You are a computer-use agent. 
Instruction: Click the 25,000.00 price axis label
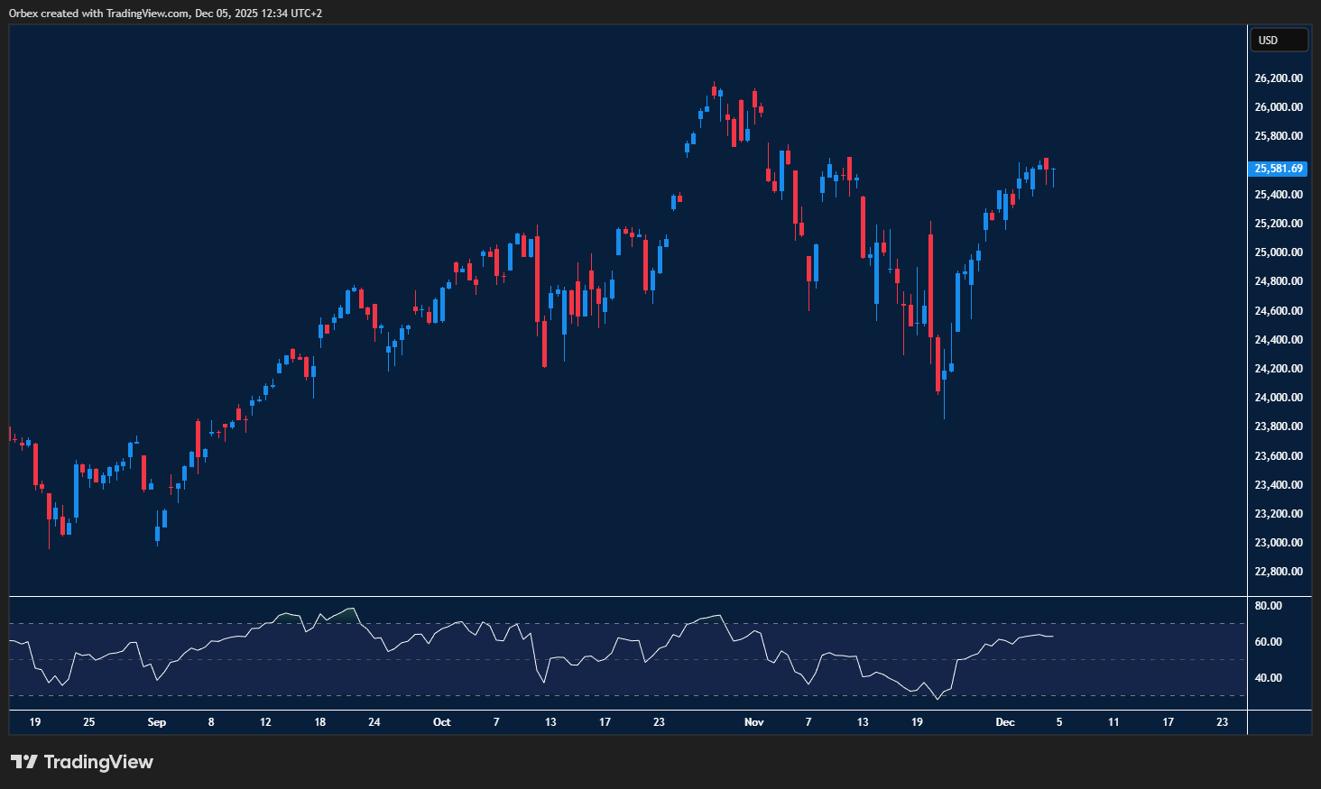coord(1279,252)
